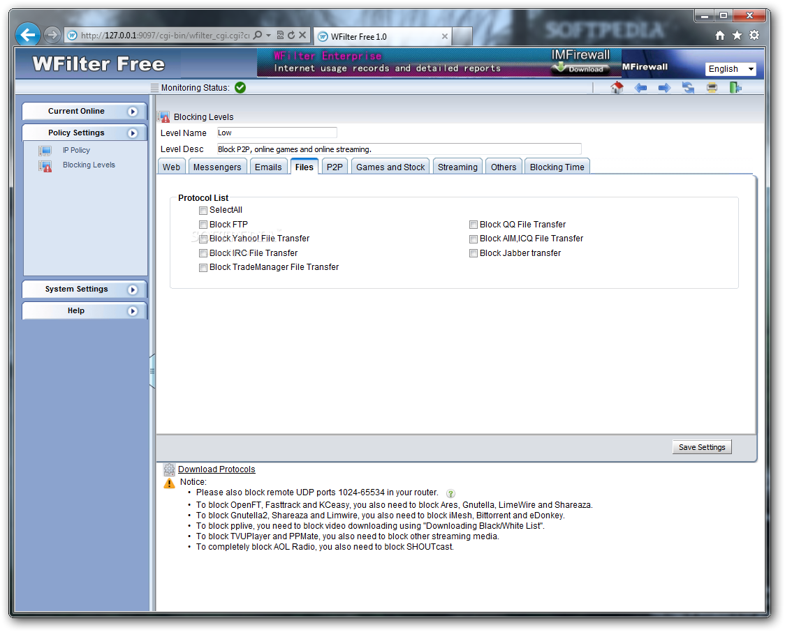Enable Block AIM,ICQ File Transfer
785x632 pixels.
[473, 239]
